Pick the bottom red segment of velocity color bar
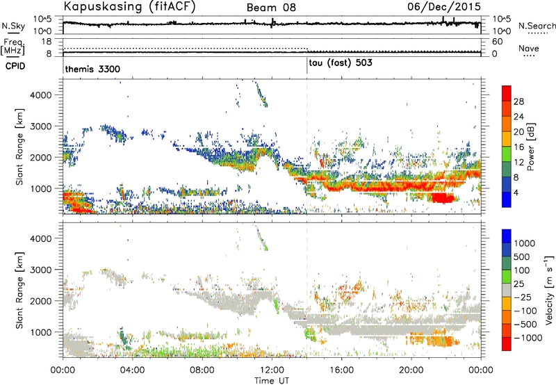This screenshot has width=556, height=385. click(x=507, y=344)
